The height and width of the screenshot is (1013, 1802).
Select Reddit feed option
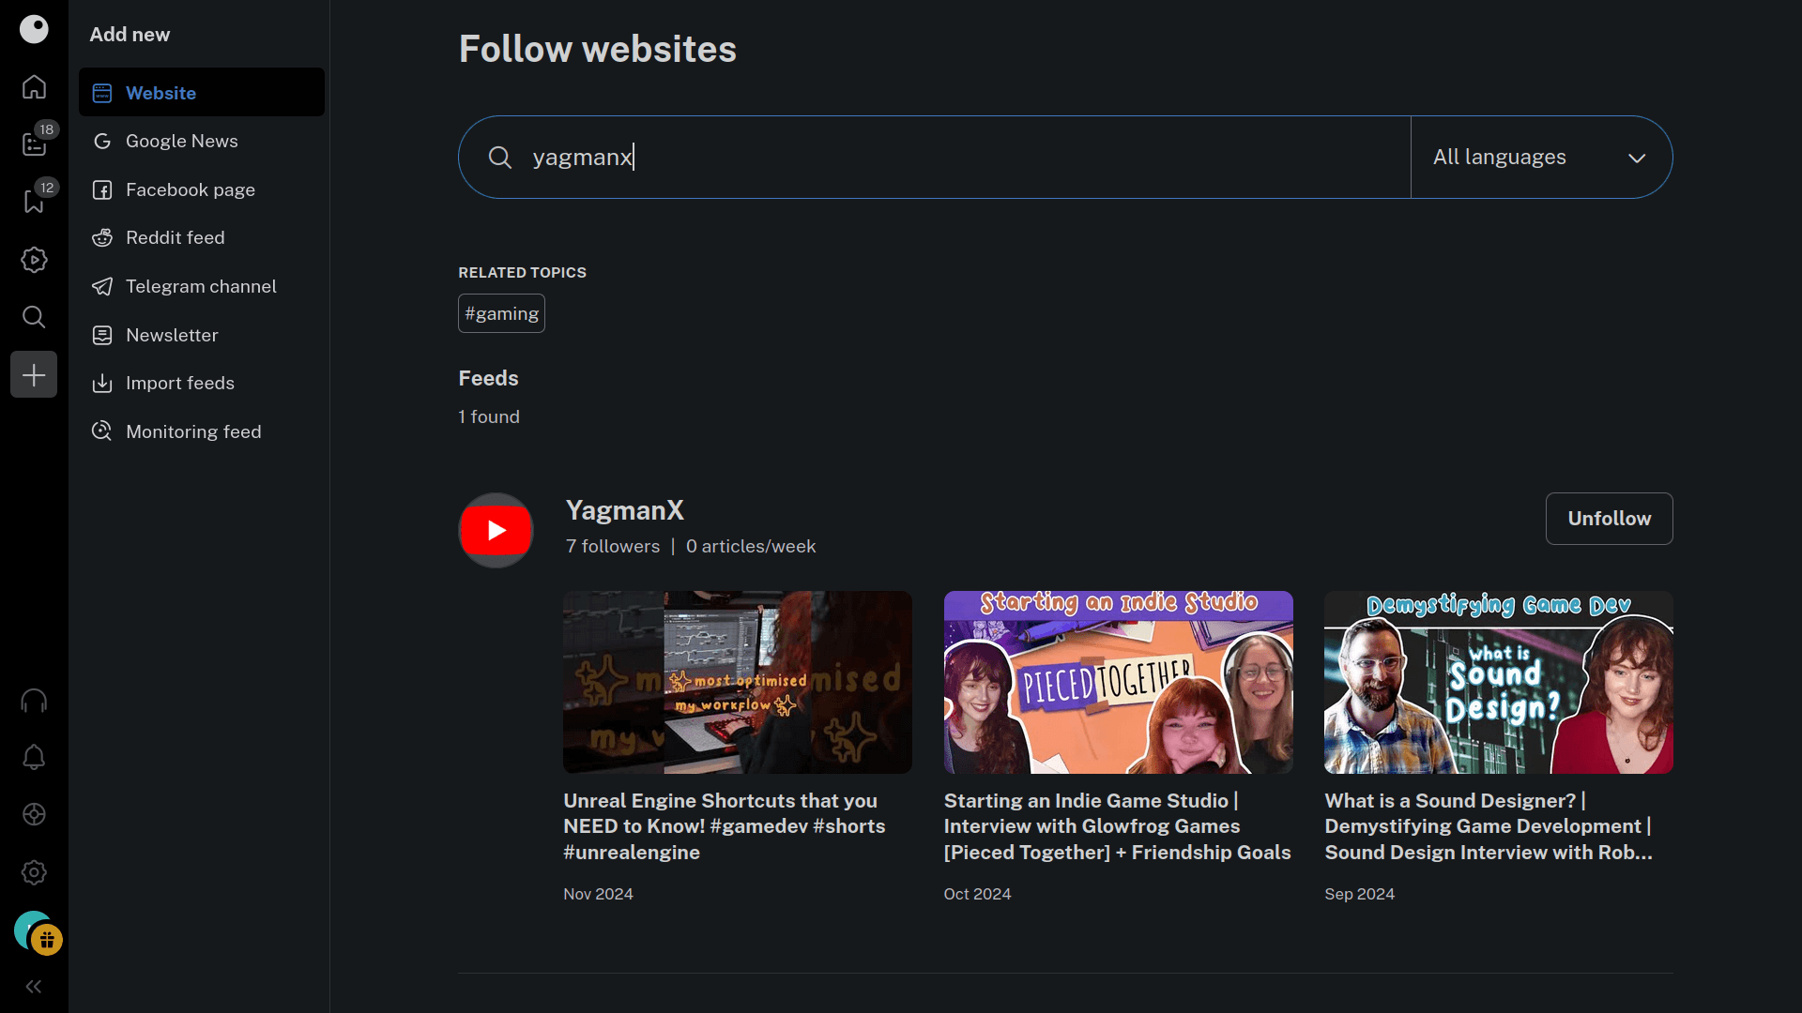[x=202, y=237]
